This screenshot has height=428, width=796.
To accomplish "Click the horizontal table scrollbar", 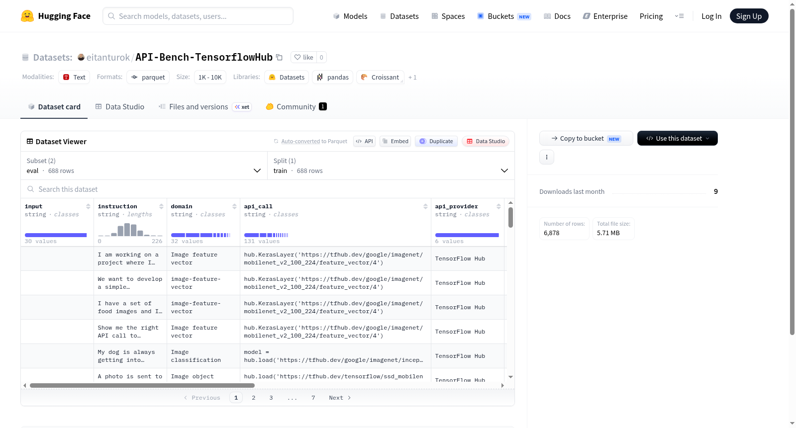I will coord(142,385).
